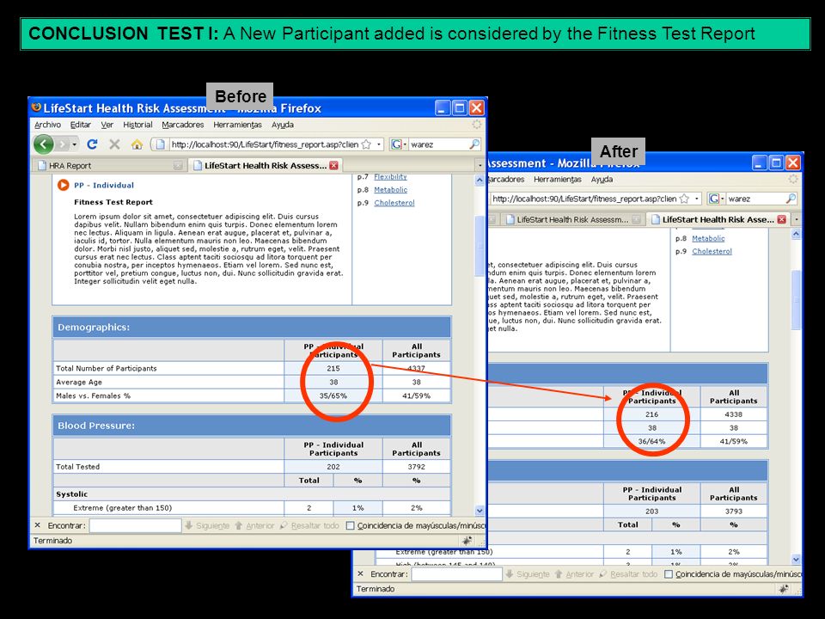Viewport: 825px width, 619px height.
Task: Bookmark star in Before window address bar
Action: [366, 144]
